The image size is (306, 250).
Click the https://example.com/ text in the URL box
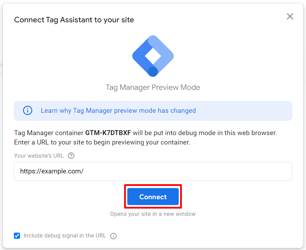pyautogui.click(x=52, y=171)
